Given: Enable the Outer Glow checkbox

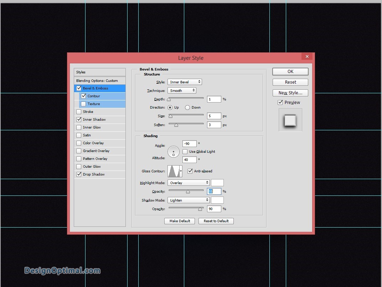Looking at the screenshot, I should 79,167.
